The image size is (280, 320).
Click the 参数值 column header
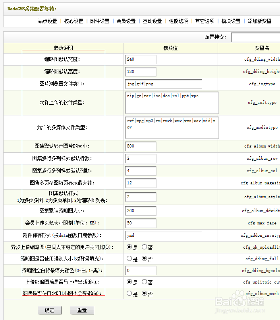click(x=170, y=48)
